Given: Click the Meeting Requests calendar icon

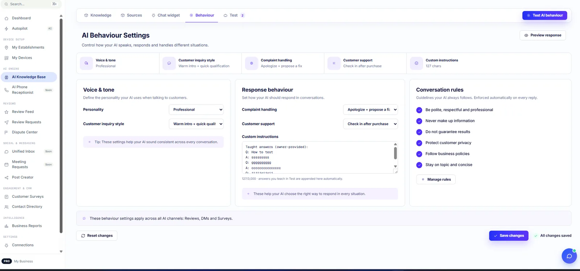Looking at the screenshot, I should pos(7,165).
